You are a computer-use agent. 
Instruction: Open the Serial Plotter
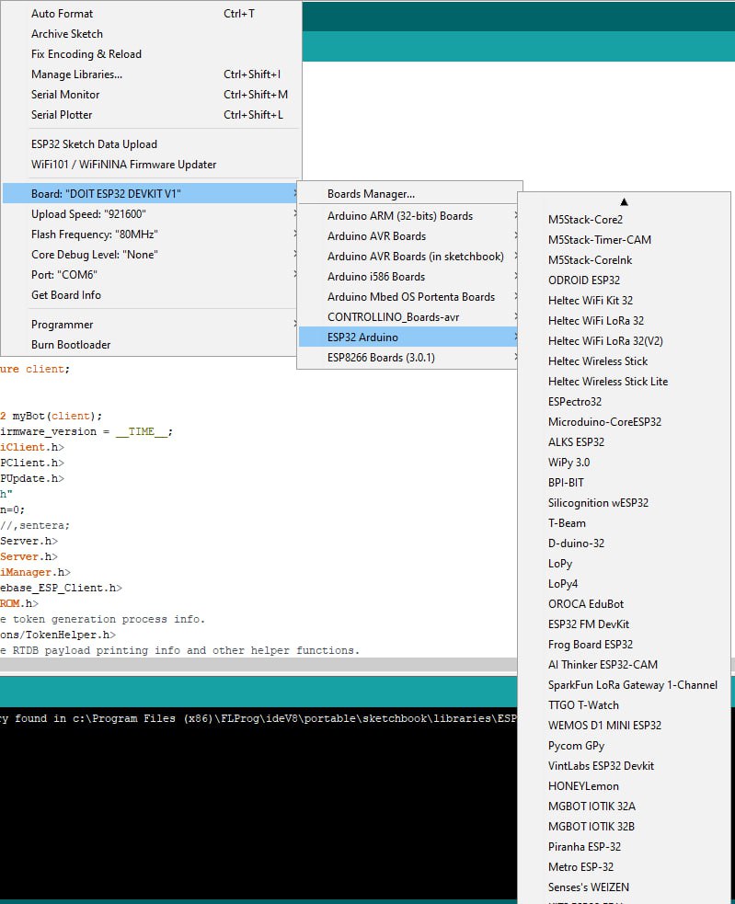(151, 115)
